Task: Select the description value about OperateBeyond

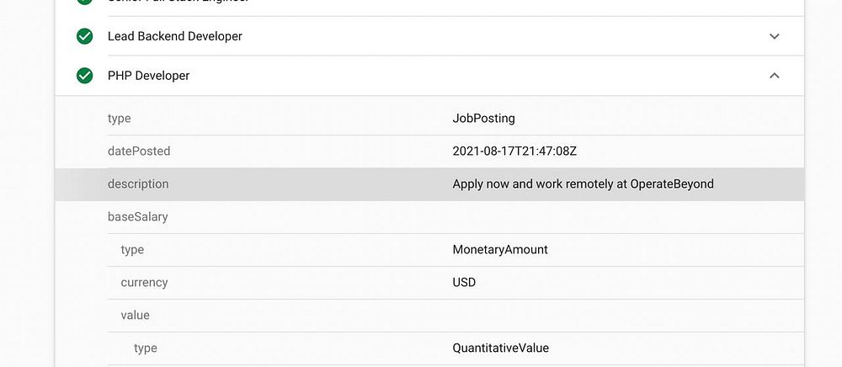Action: [x=583, y=183]
